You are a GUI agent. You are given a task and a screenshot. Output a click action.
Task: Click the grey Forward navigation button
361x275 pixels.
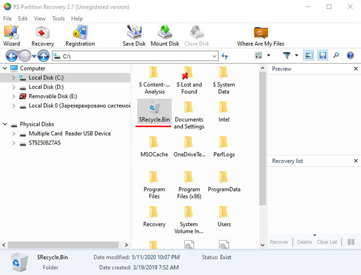[25, 56]
